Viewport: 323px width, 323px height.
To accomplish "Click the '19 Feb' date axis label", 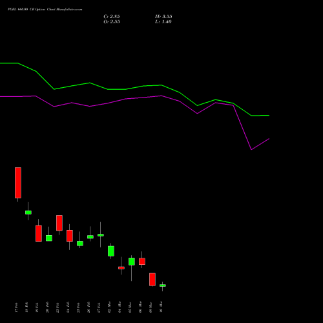I will 37,307.
